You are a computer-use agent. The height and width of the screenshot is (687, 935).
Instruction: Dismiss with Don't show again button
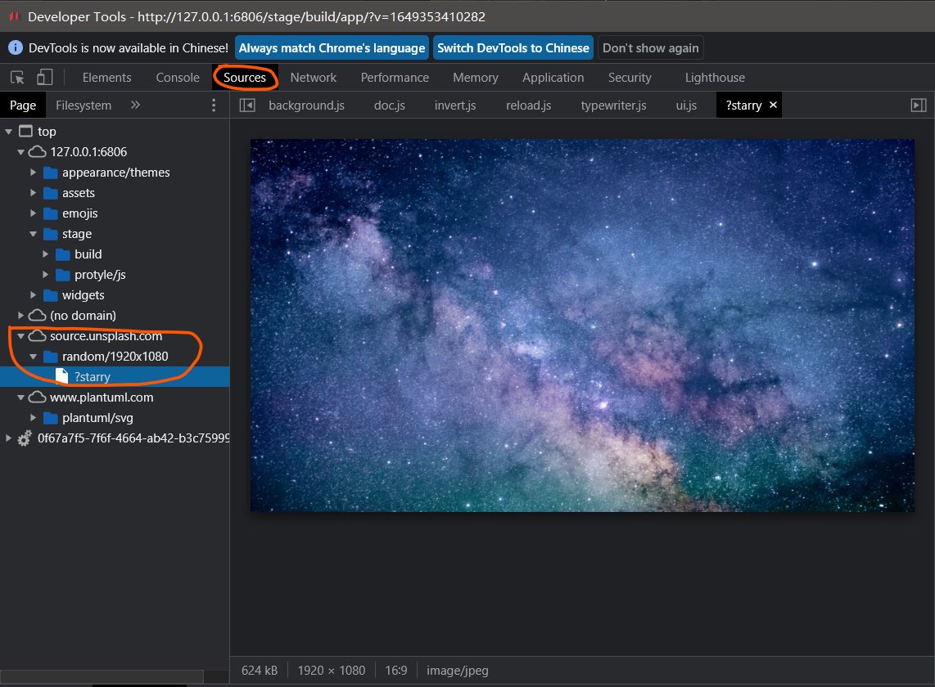(x=650, y=48)
